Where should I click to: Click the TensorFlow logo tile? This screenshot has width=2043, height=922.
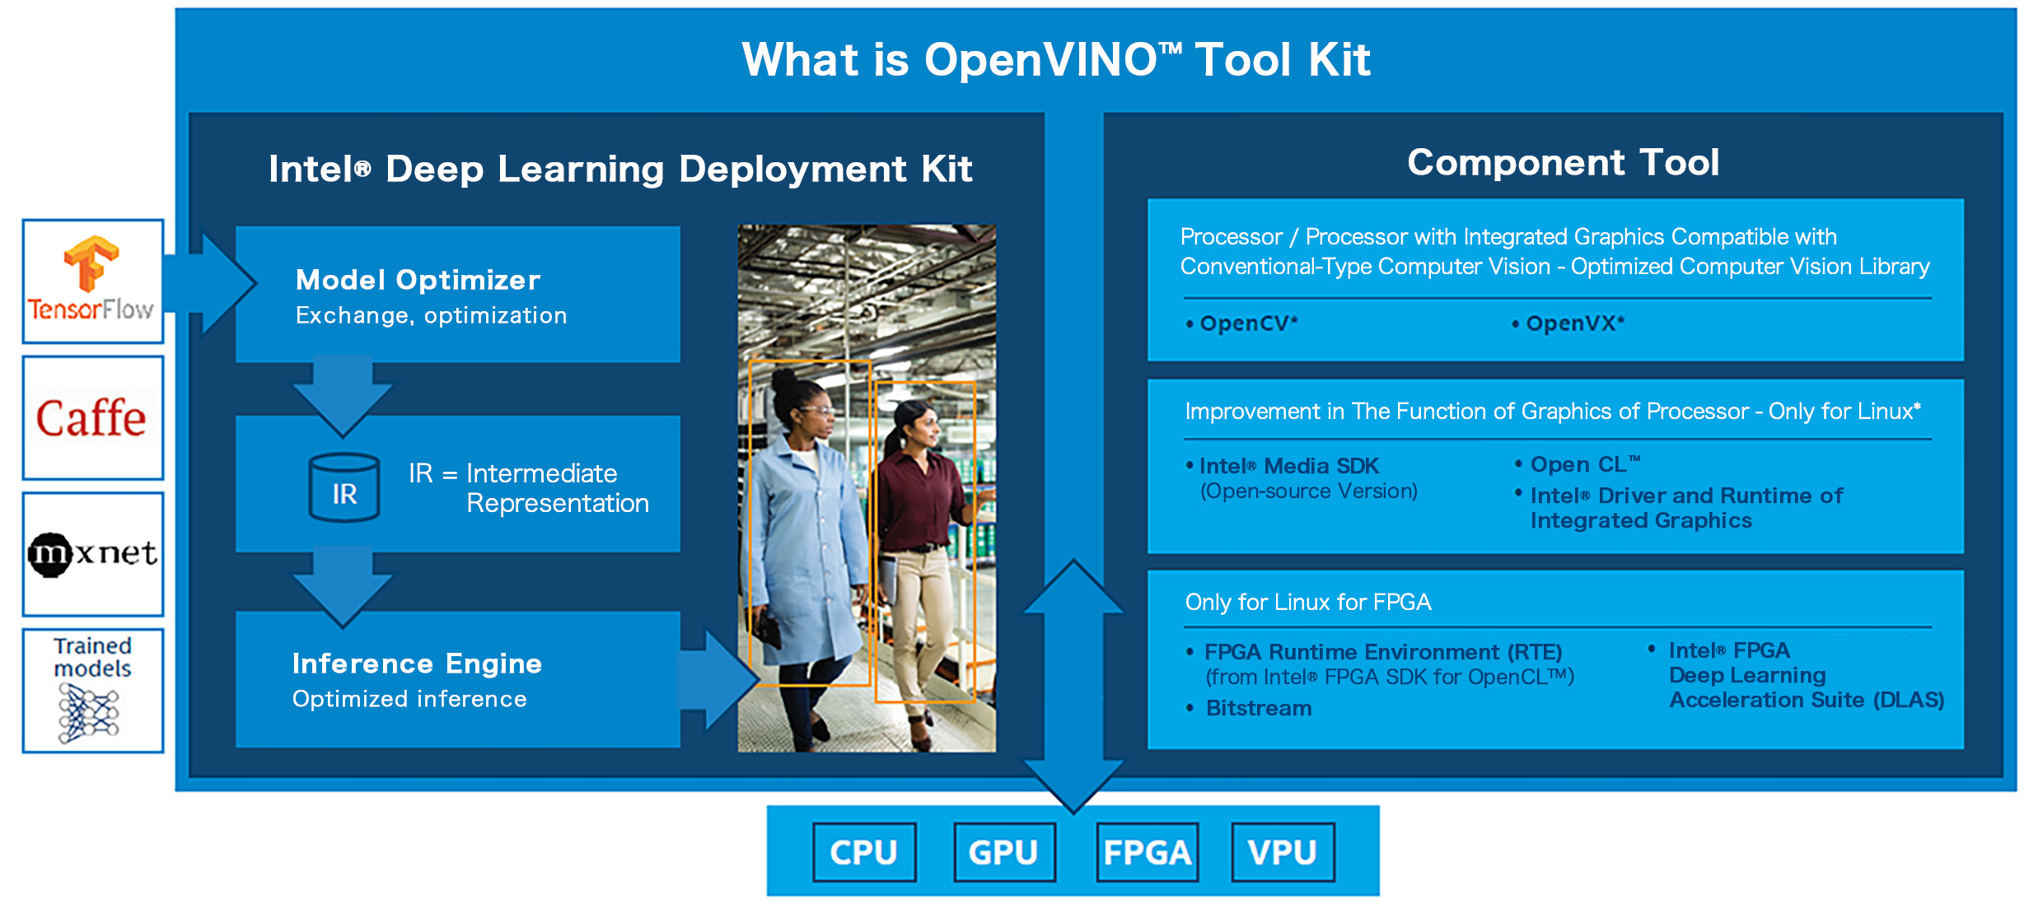click(93, 282)
